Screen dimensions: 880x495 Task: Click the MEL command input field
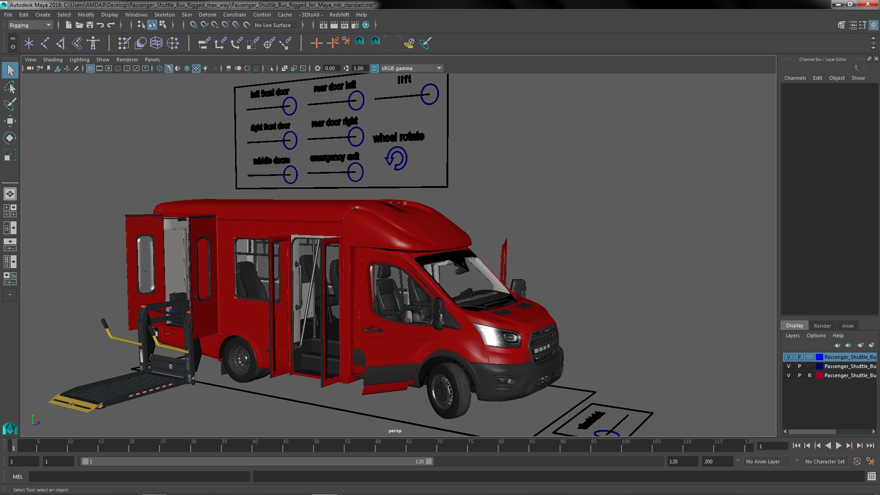139,477
